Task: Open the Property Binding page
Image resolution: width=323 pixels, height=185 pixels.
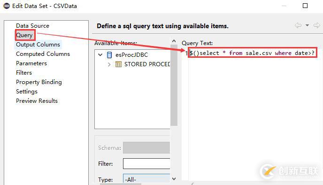Action: [38, 82]
